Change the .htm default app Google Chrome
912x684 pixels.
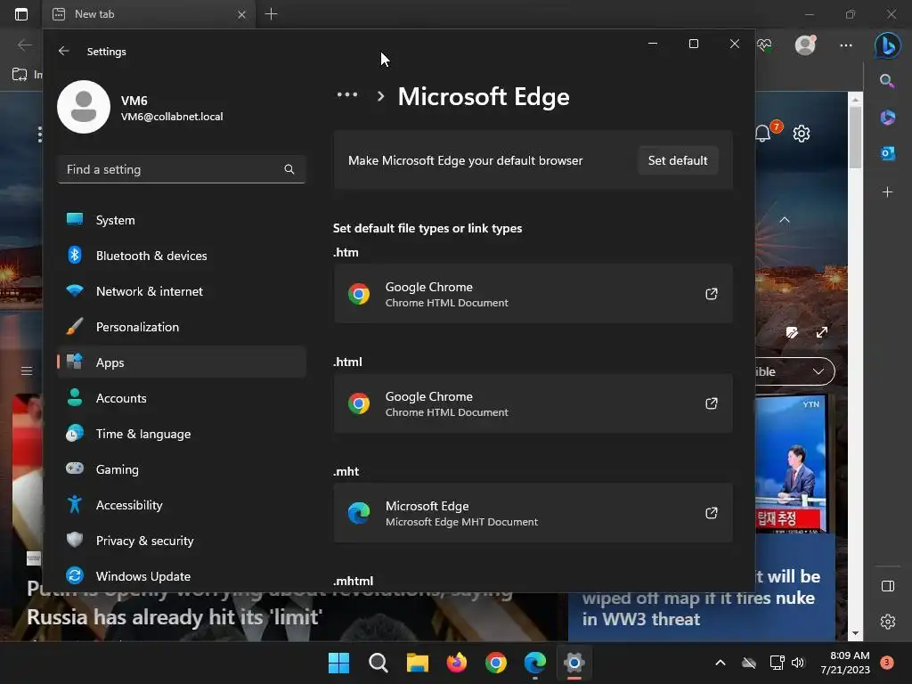click(x=533, y=294)
